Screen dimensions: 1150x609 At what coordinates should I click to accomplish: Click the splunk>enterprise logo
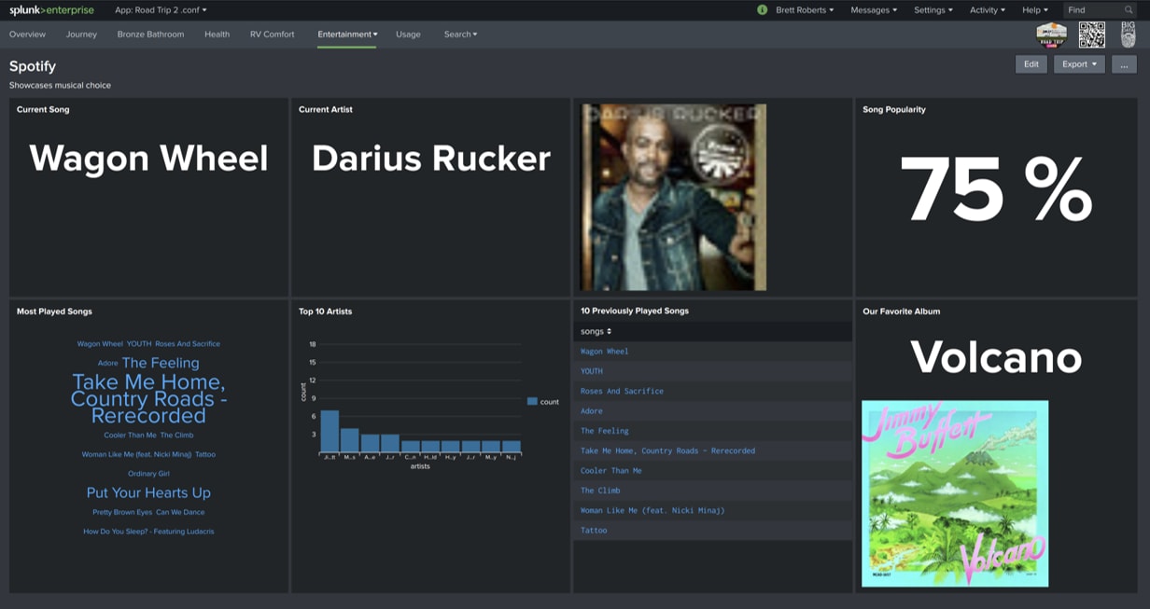coord(51,10)
